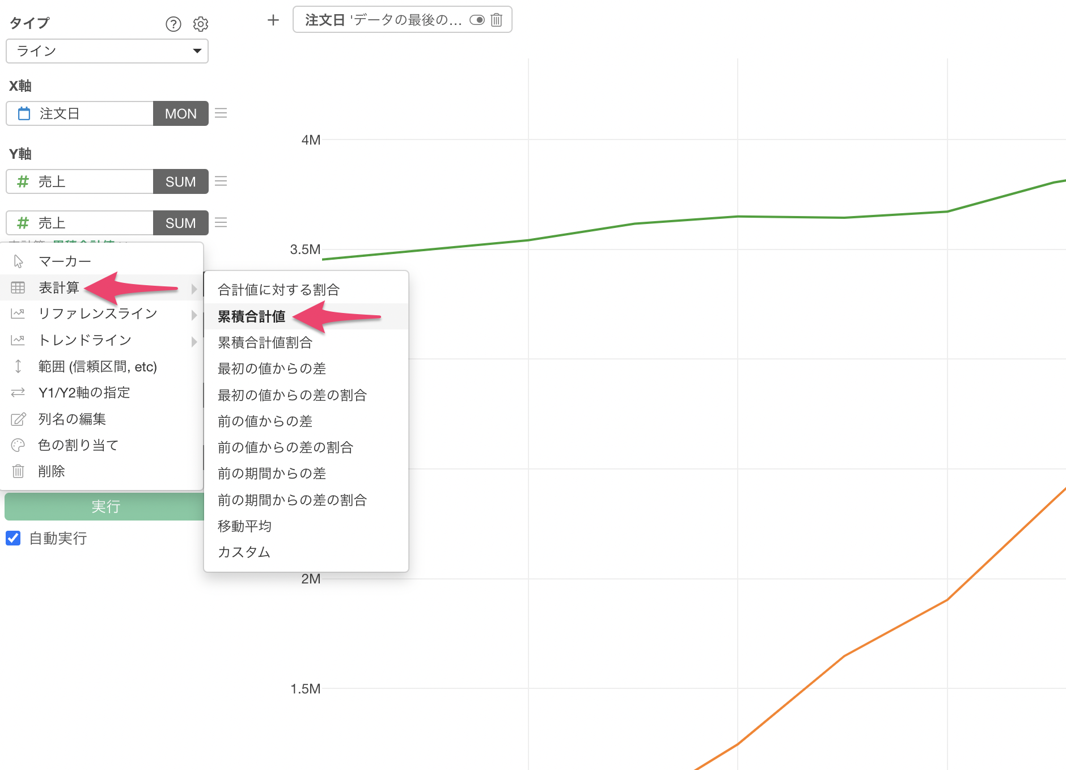
Task: Click the 削除 trash icon in menu
Action: [18, 471]
